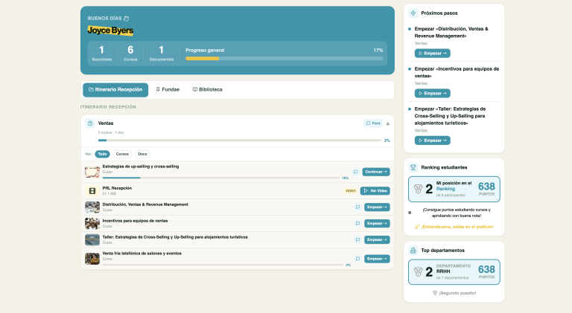572x313 pixels.
Task: Click the Estrategias de up-selling progress bar
Action: point(221,178)
